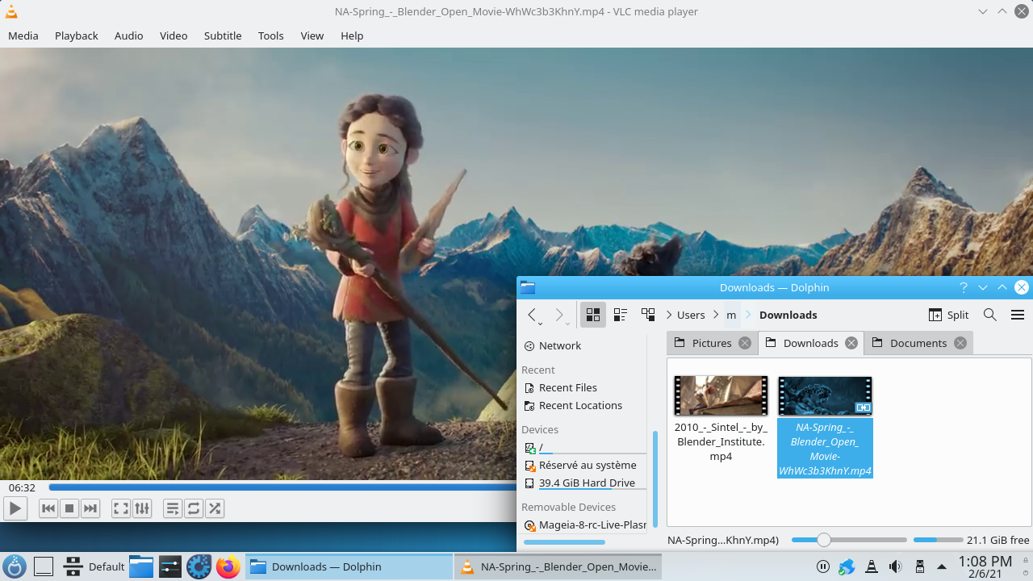Close the Downloads tab
1033x581 pixels.
pyautogui.click(x=851, y=343)
